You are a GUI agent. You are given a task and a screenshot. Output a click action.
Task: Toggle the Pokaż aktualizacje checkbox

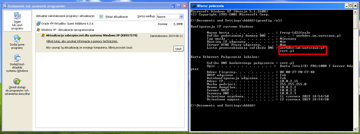[101, 16]
